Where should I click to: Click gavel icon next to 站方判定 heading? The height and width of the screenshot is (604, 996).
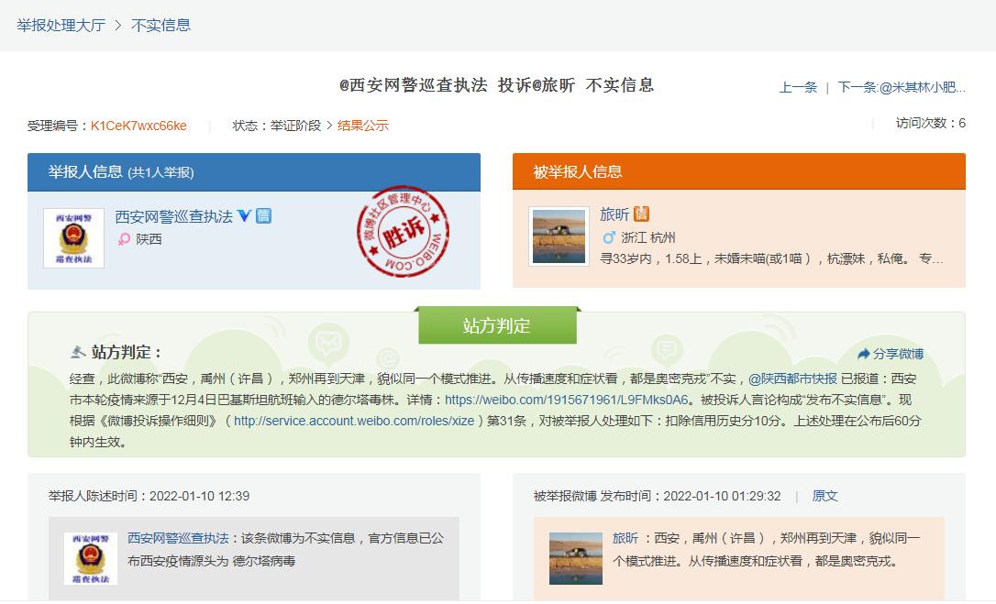pos(78,352)
